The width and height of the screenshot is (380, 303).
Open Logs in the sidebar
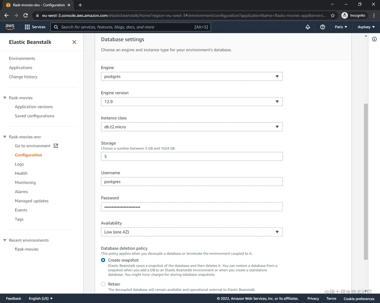(x=19, y=164)
